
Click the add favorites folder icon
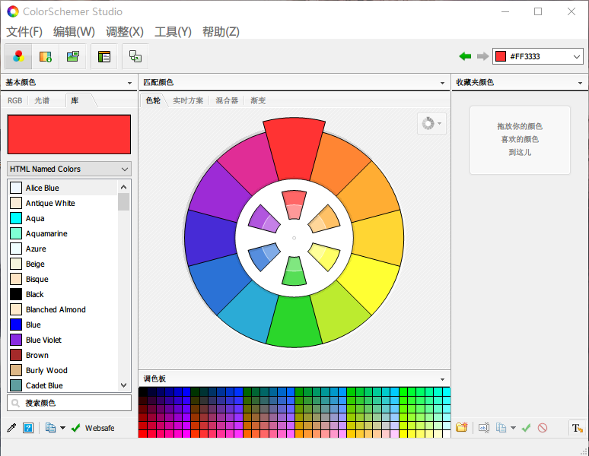click(462, 427)
